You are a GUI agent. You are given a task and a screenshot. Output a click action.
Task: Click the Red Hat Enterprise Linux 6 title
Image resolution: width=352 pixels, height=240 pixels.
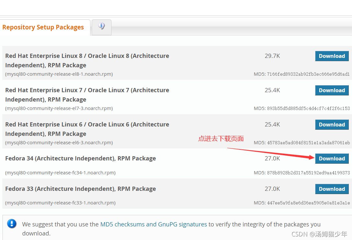tap(87, 129)
